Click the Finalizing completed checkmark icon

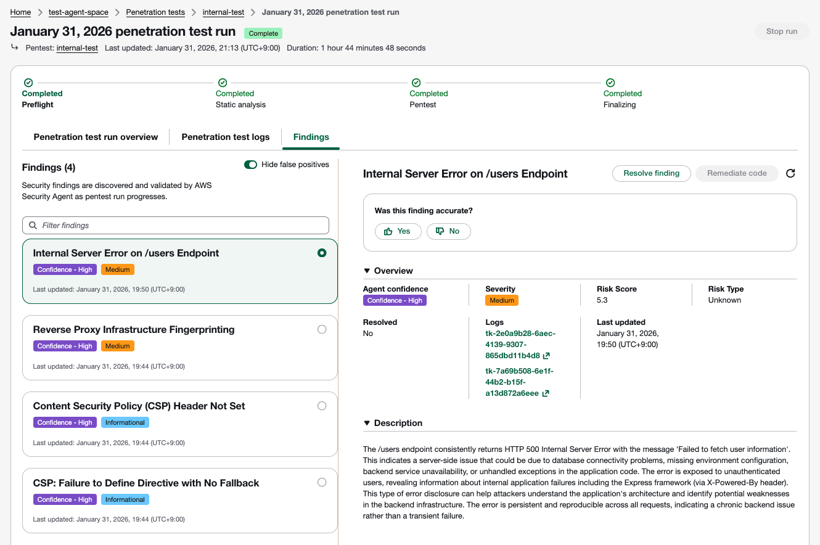[610, 83]
